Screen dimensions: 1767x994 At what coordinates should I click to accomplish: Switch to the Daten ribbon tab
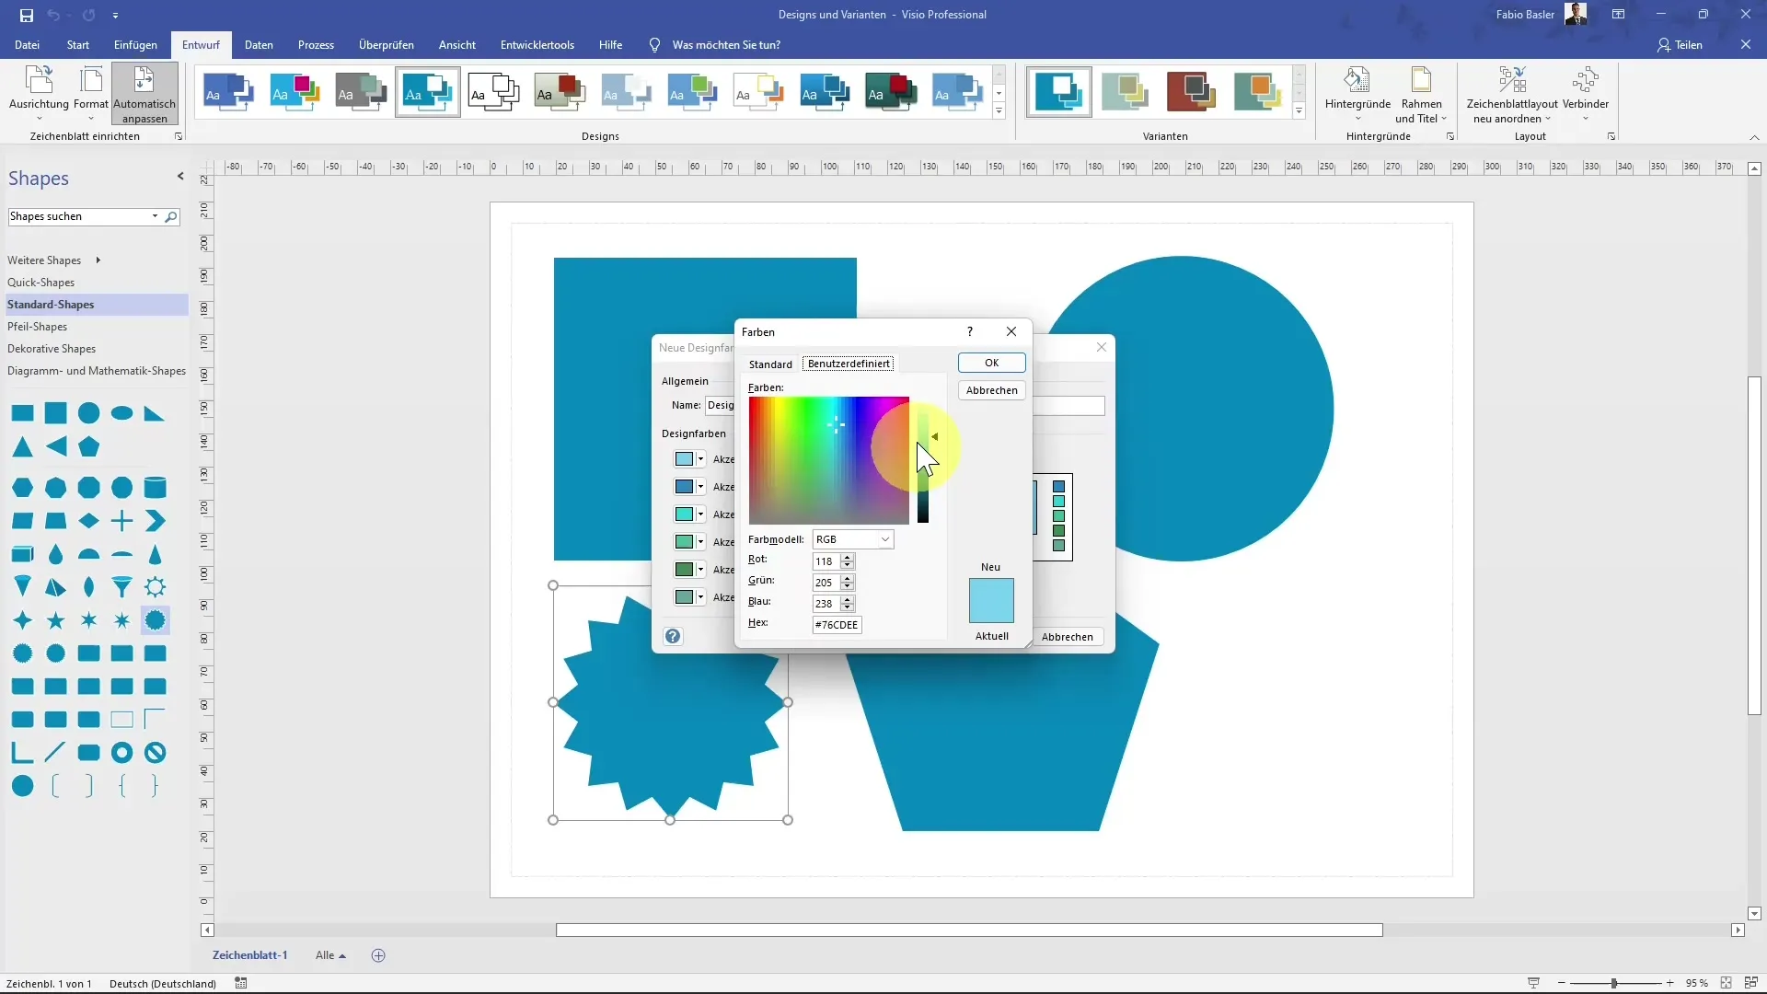[x=259, y=44]
